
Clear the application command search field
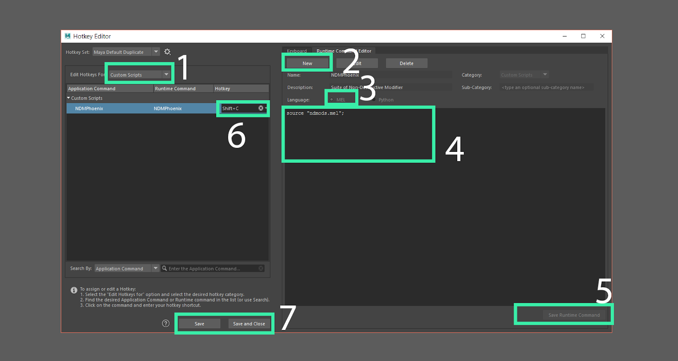pos(261,268)
